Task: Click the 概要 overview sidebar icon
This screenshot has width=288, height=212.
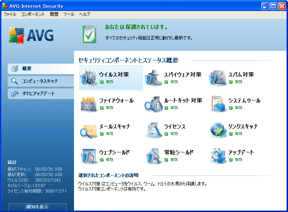Action: (x=15, y=69)
